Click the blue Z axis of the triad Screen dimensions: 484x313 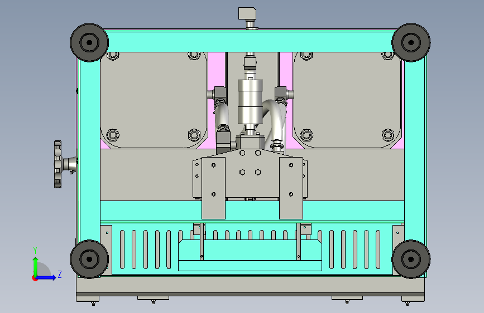46,277
